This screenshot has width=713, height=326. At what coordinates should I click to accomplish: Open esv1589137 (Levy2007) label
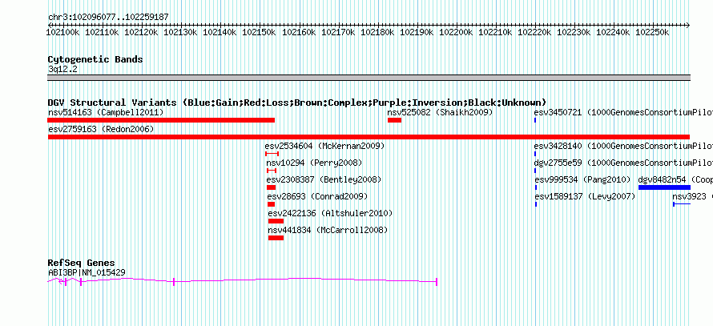pyautogui.click(x=585, y=196)
